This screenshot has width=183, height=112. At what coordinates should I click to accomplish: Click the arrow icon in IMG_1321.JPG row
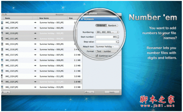35,66
